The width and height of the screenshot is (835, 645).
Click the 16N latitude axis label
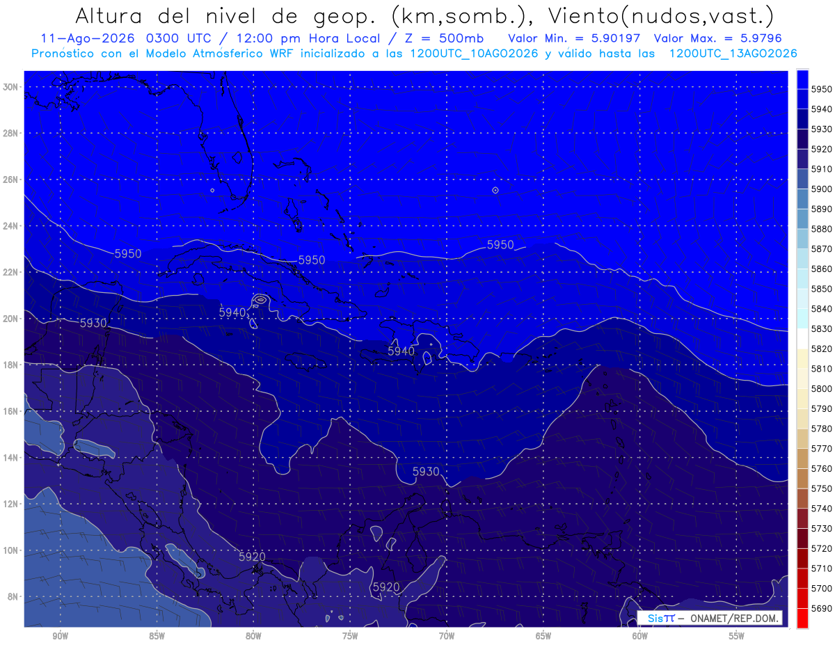[11, 411]
